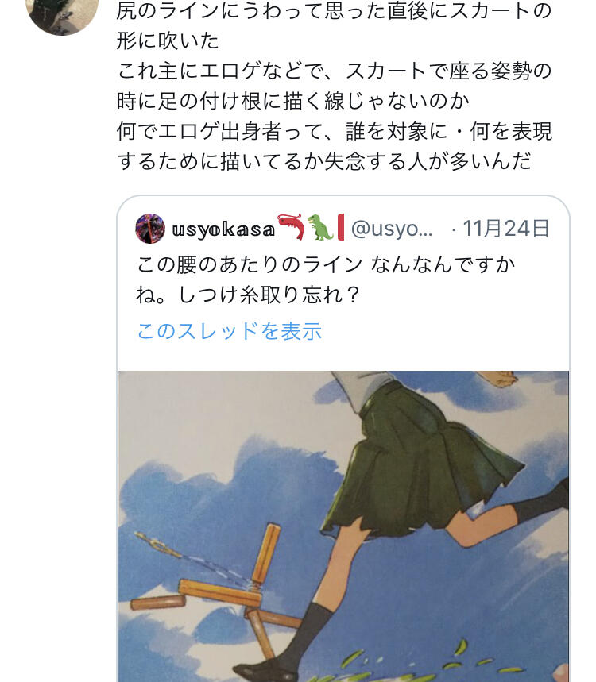Open the quoted tweet's illustration image

click(343, 526)
